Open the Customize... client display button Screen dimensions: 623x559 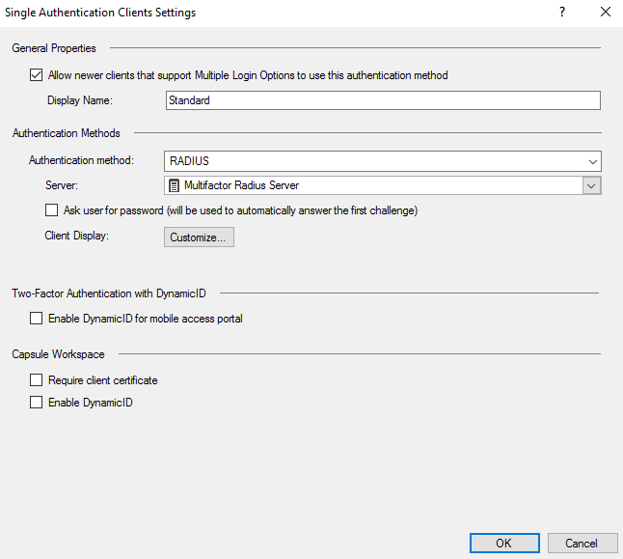click(198, 237)
